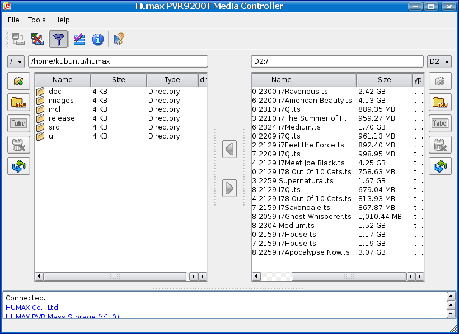Click the log pane scroll-down arrow
Image resolution: width=459 pixels, height=334 pixels.
[451, 314]
